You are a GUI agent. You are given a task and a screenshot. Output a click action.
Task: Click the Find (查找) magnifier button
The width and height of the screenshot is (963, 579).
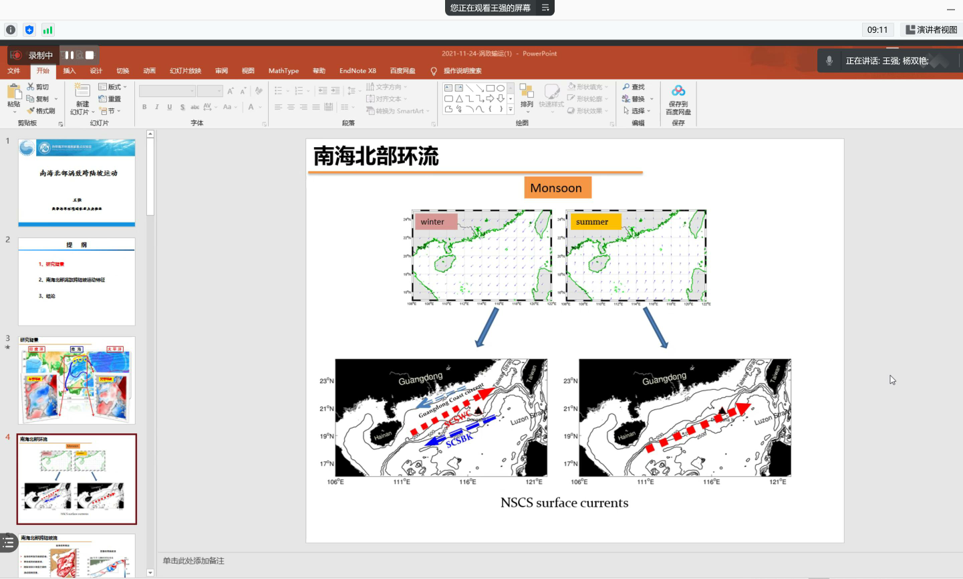click(x=634, y=87)
